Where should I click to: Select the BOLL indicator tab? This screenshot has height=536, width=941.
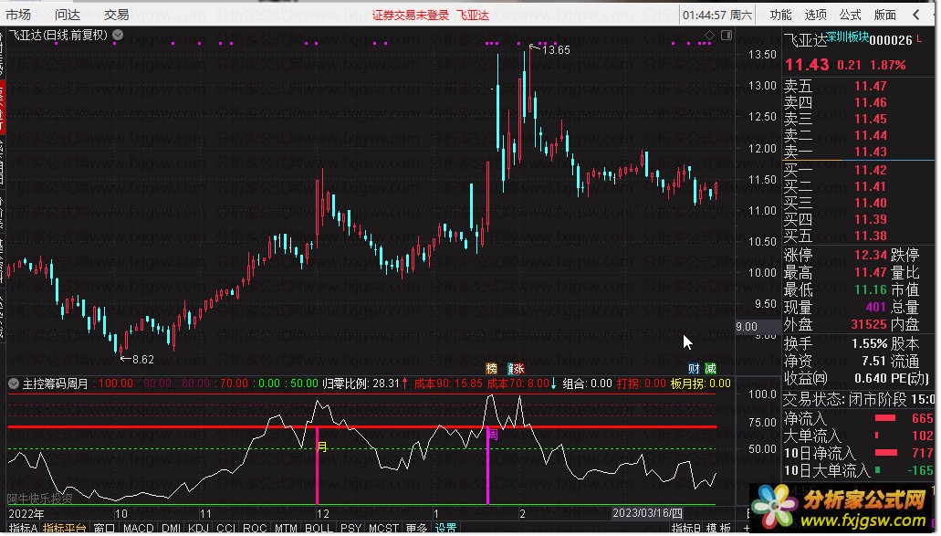point(319,529)
